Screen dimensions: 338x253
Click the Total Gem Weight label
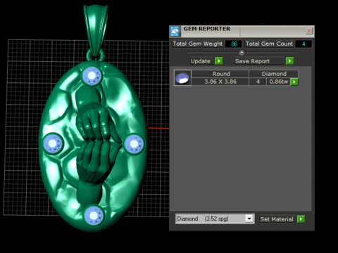coord(197,44)
